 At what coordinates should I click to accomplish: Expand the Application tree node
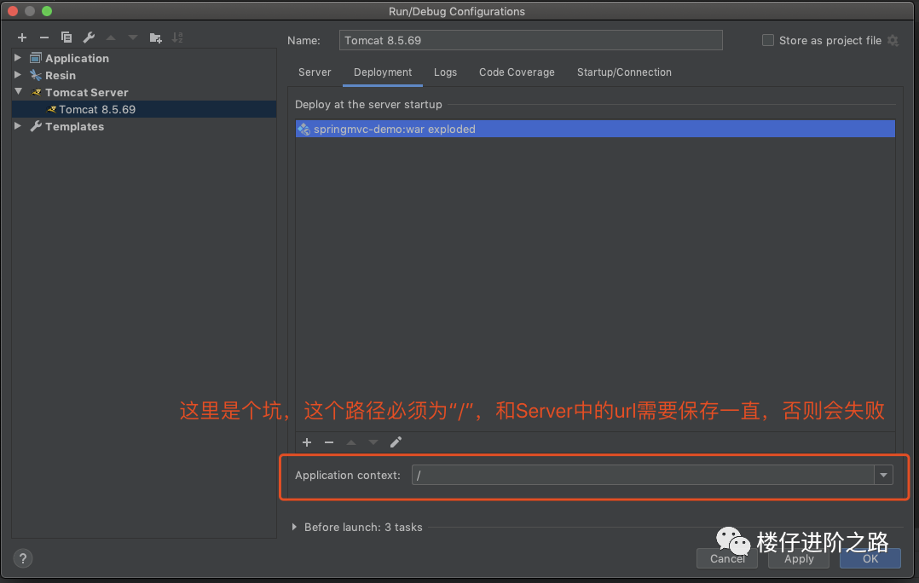18,57
